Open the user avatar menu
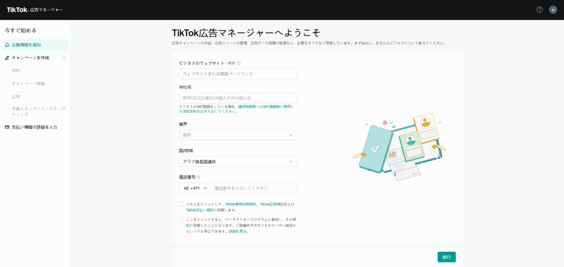This screenshot has height=267, width=564. point(553,10)
